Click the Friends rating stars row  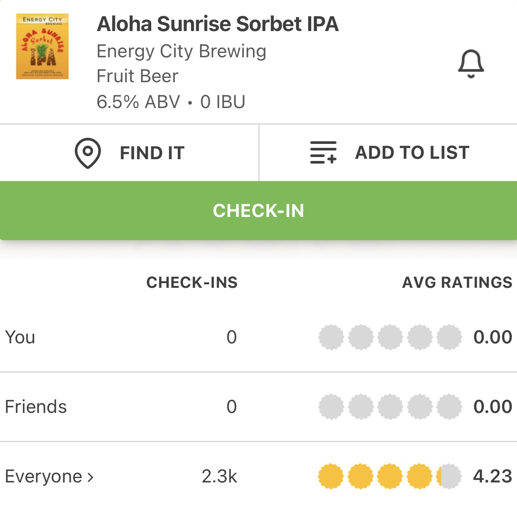[390, 407]
